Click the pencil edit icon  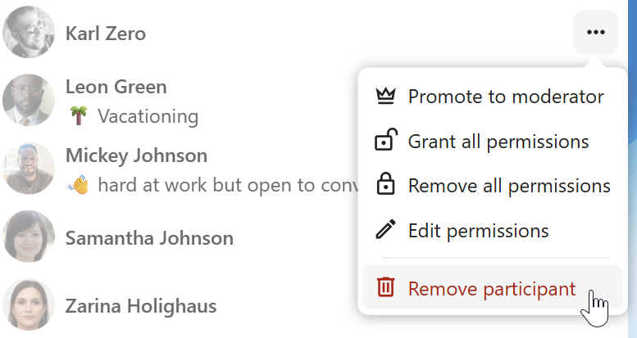point(384,230)
